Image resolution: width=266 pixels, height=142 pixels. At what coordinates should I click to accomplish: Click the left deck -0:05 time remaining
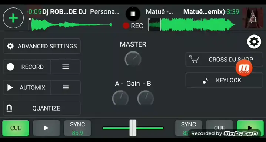(x=34, y=12)
